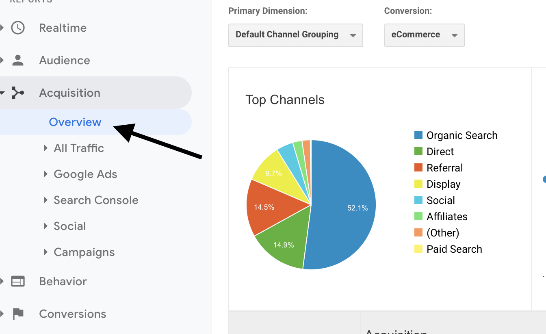Expand the Search Console submenu arrow
Image resolution: width=546 pixels, height=334 pixels.
[46, 200]
